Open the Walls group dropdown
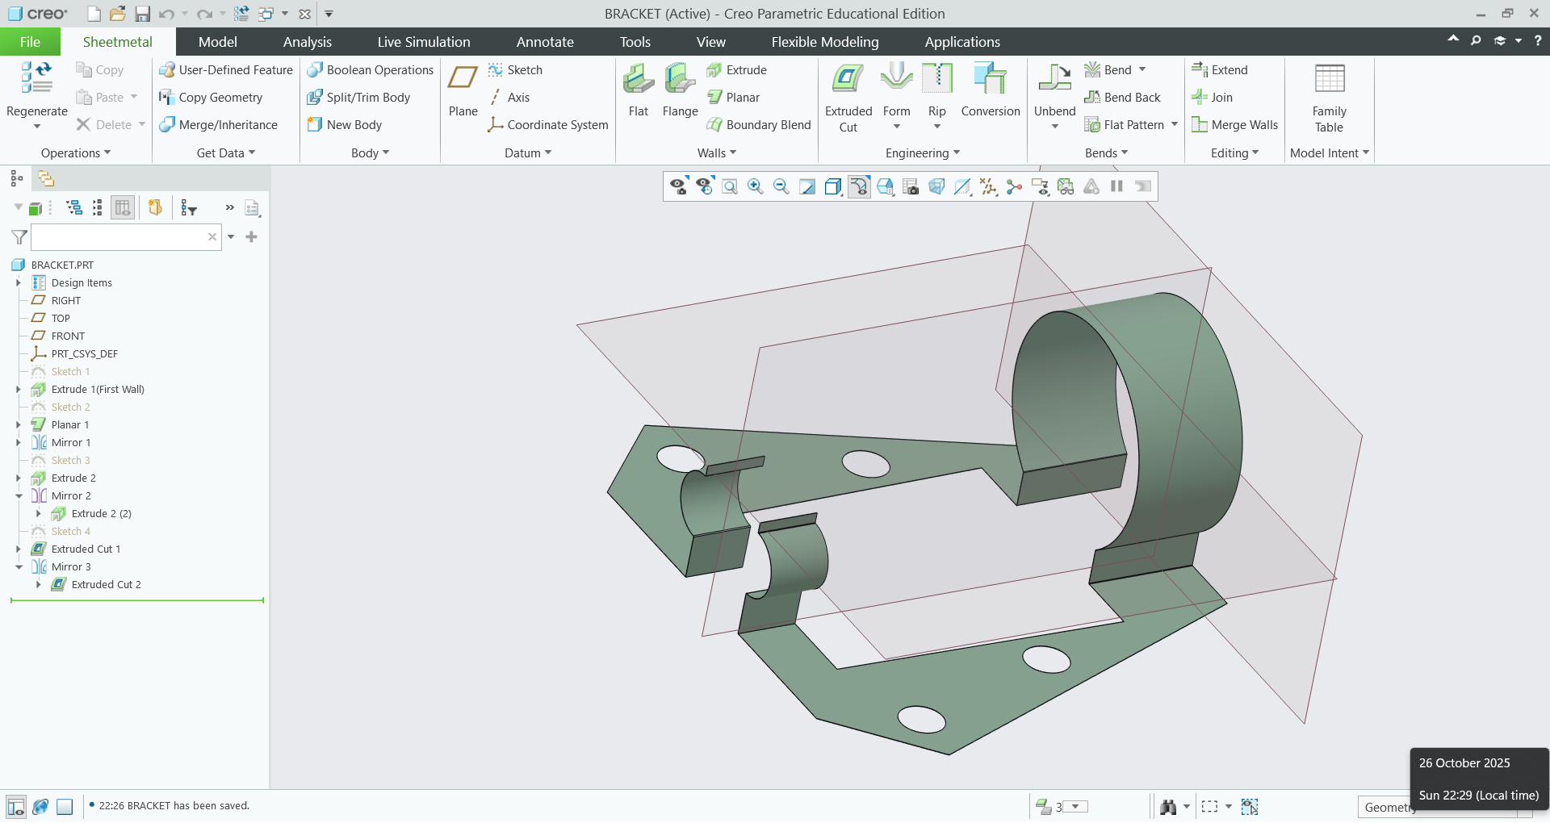This screenshot has width=1550, height=823. coord(717,153)
